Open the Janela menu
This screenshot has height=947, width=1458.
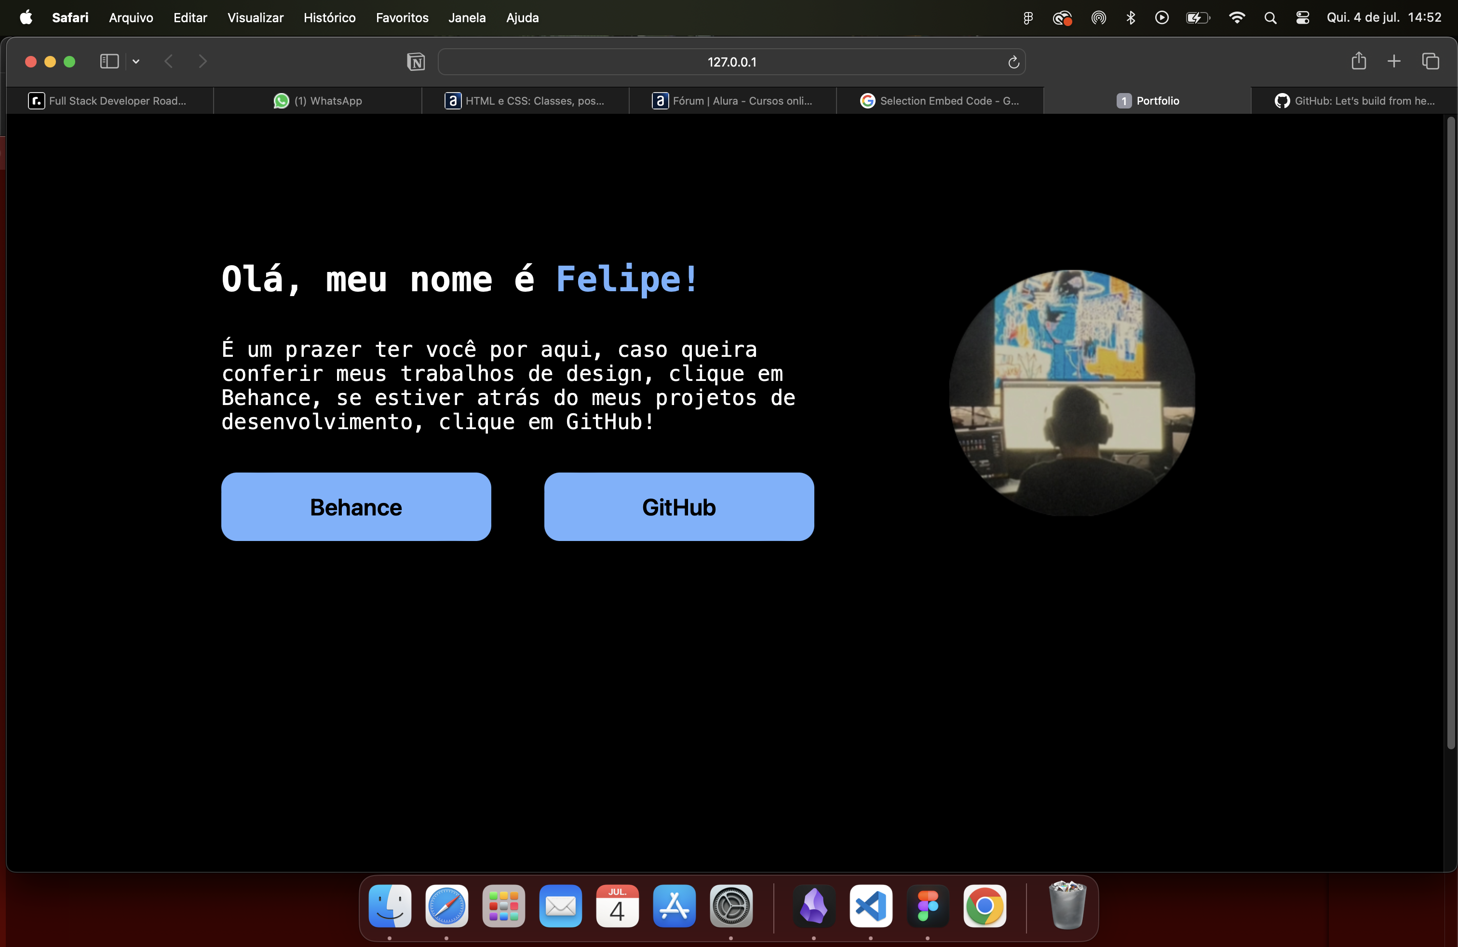click(x=467, y=17)
